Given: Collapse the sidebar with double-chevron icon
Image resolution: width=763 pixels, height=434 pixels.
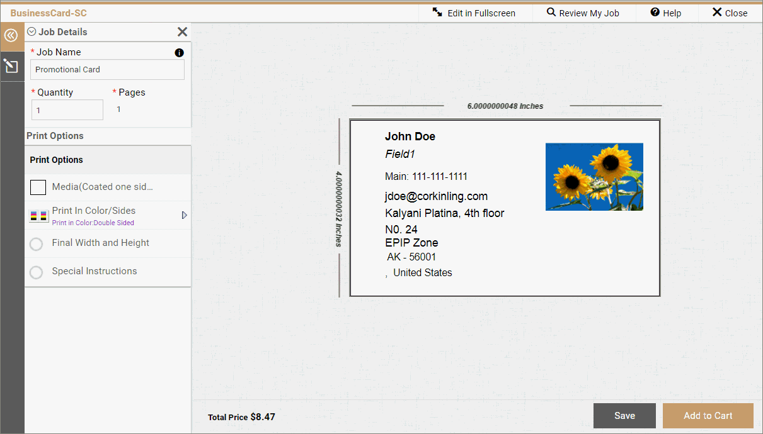Looking at the screenshot, I should click(11, 36).
